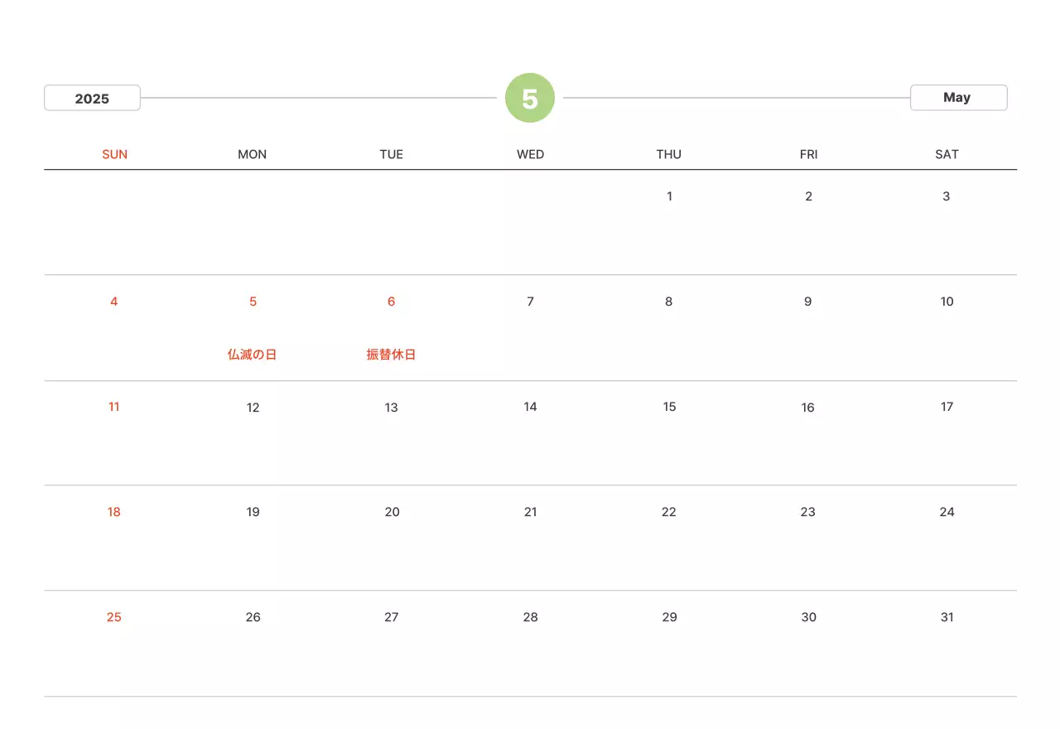Click the date 10 cell

[x=947, y=302]
